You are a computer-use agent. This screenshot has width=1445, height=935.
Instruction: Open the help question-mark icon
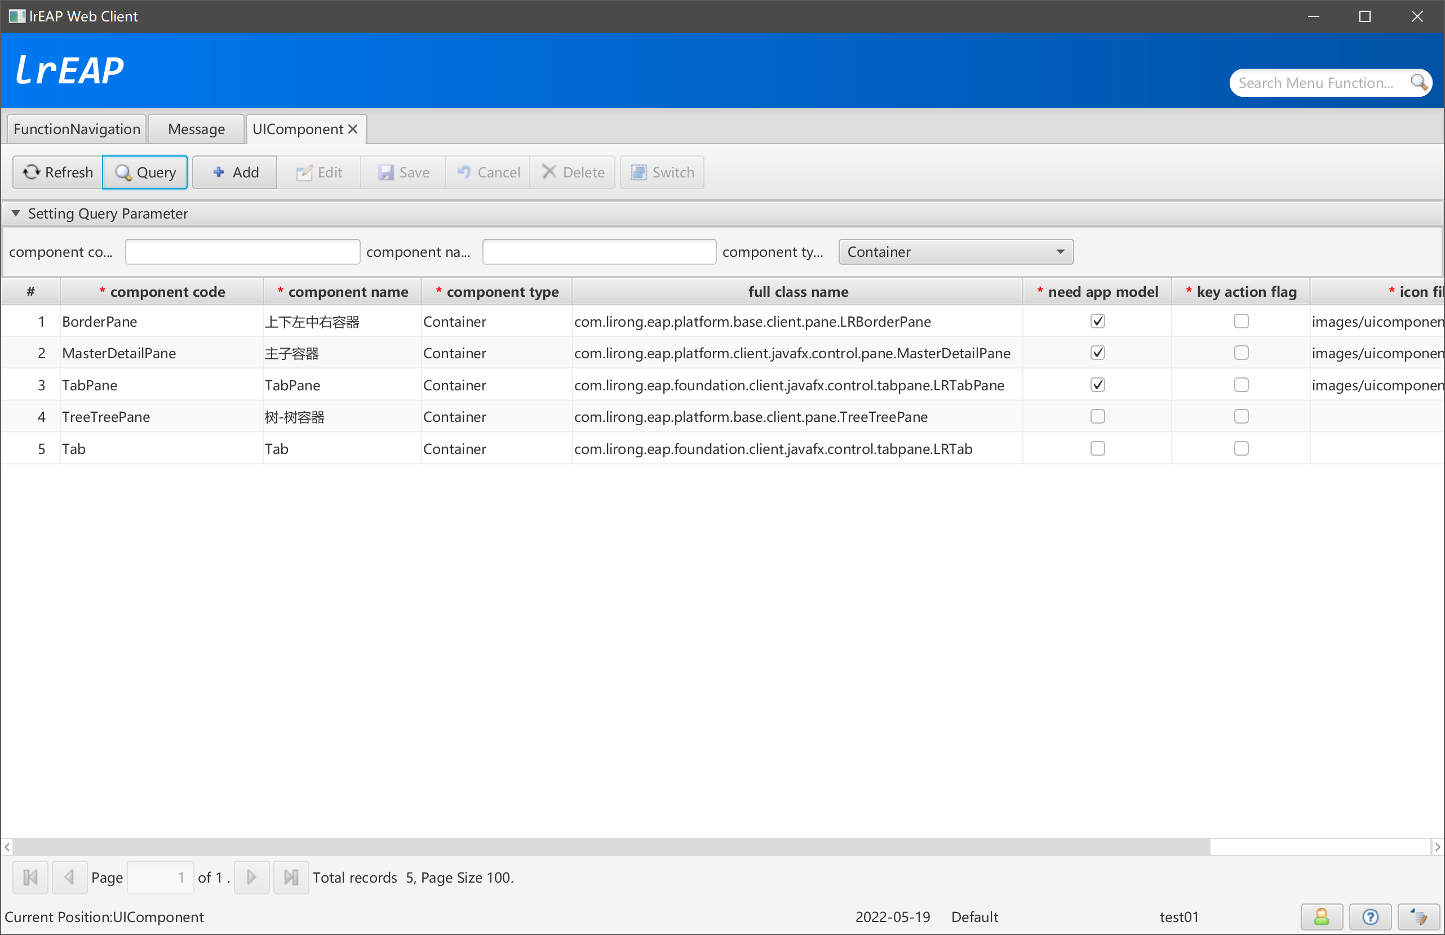pyautogui.click(x=1369, y=917)
